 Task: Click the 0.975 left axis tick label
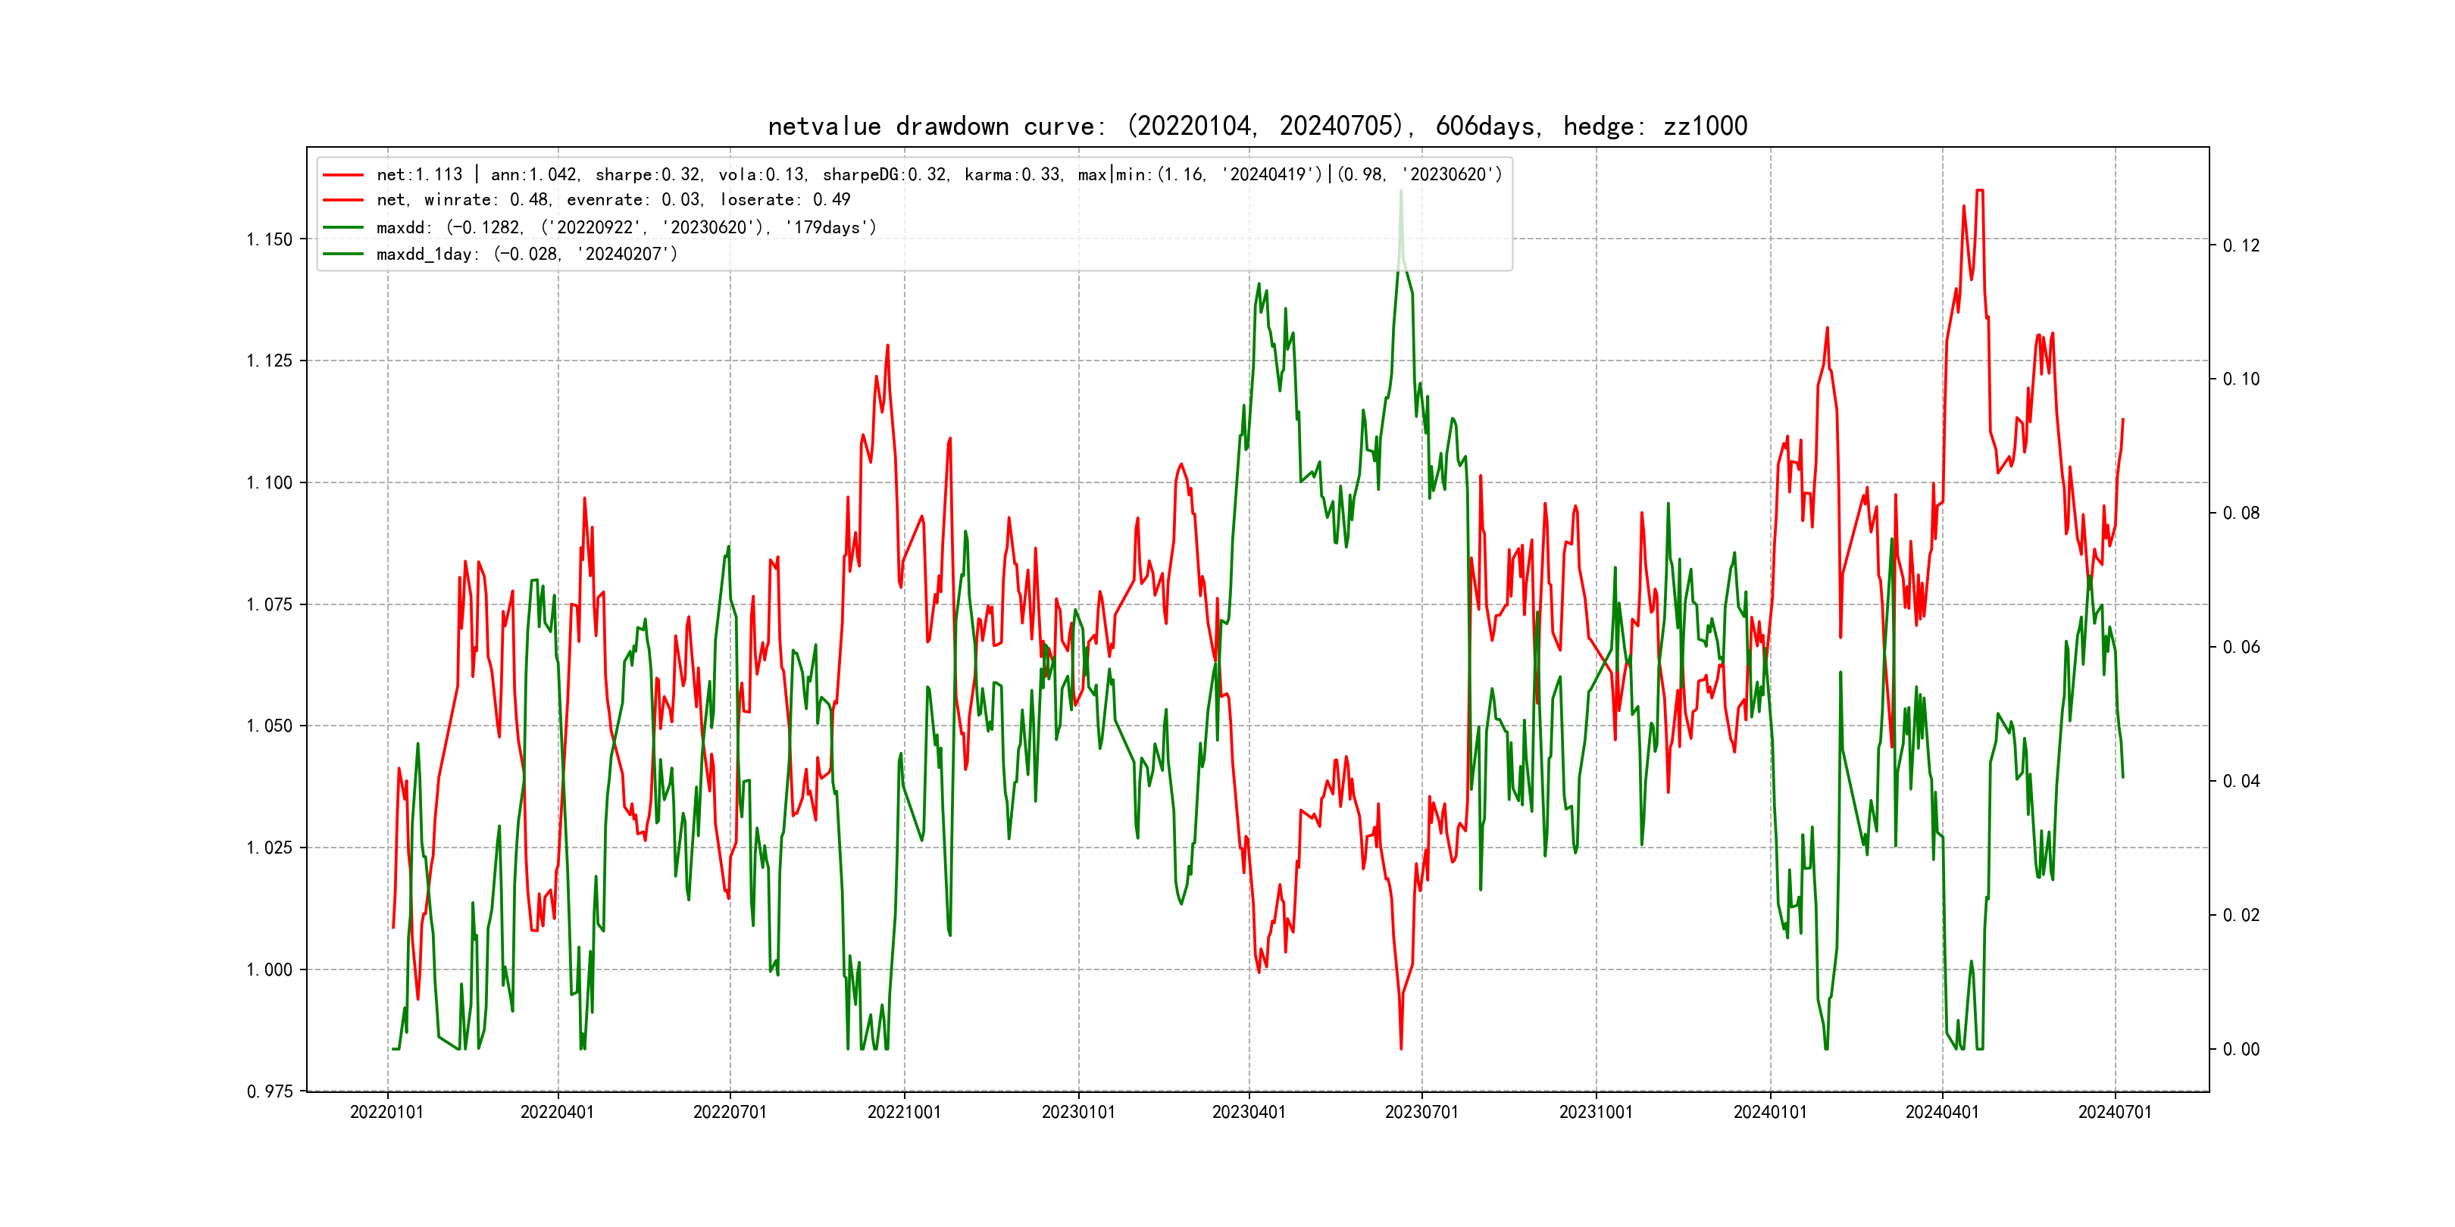coord(270,1091)
